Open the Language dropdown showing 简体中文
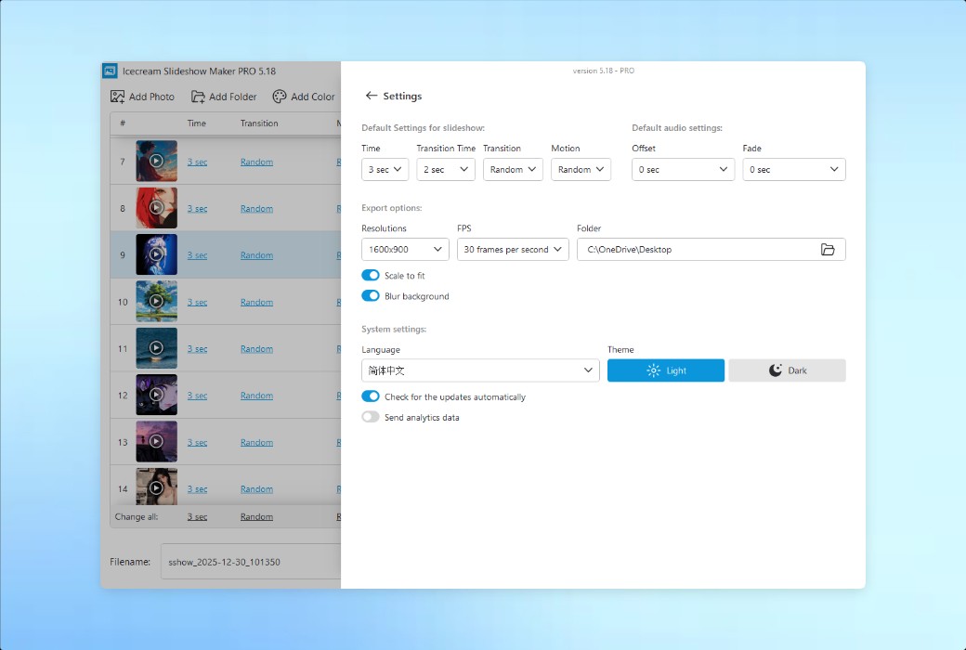 [479, 370]
